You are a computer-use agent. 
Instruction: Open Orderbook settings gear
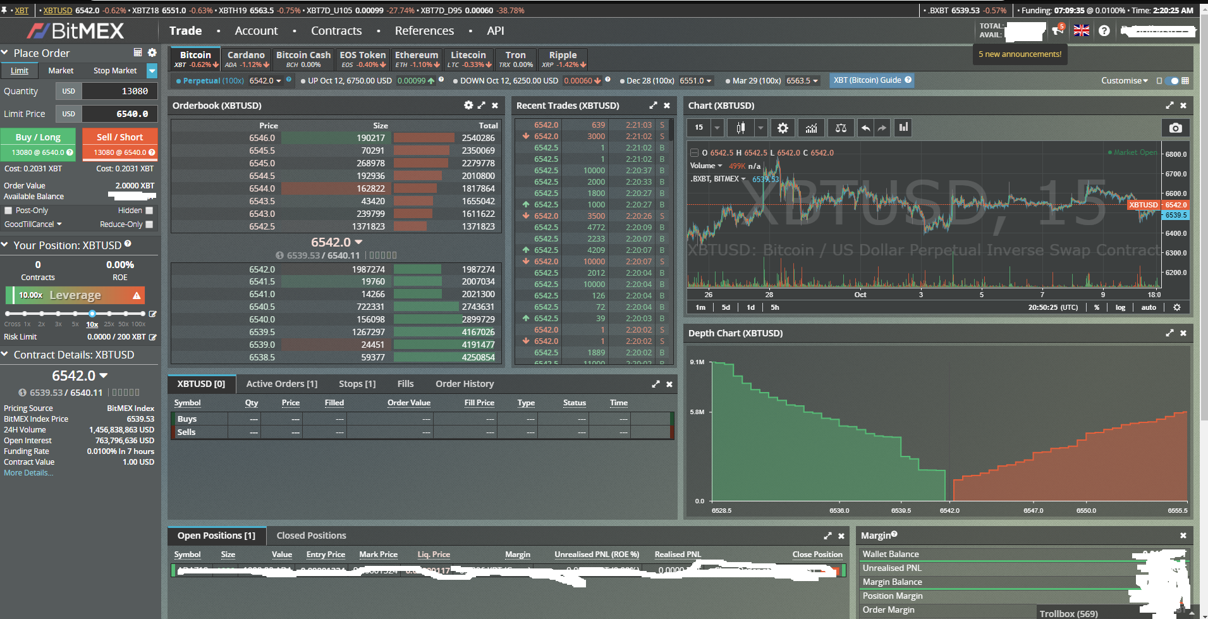pyautogui.click(x=468, y=106)
